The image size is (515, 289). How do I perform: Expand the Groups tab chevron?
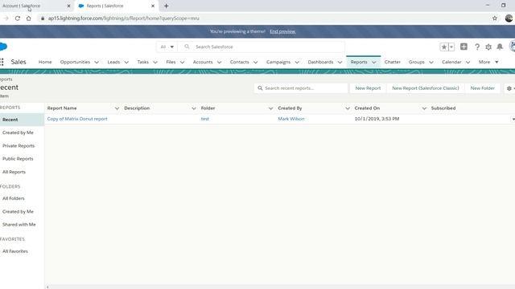(x=431, y=63)
